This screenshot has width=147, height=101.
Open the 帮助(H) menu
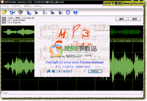click(38, 6)
